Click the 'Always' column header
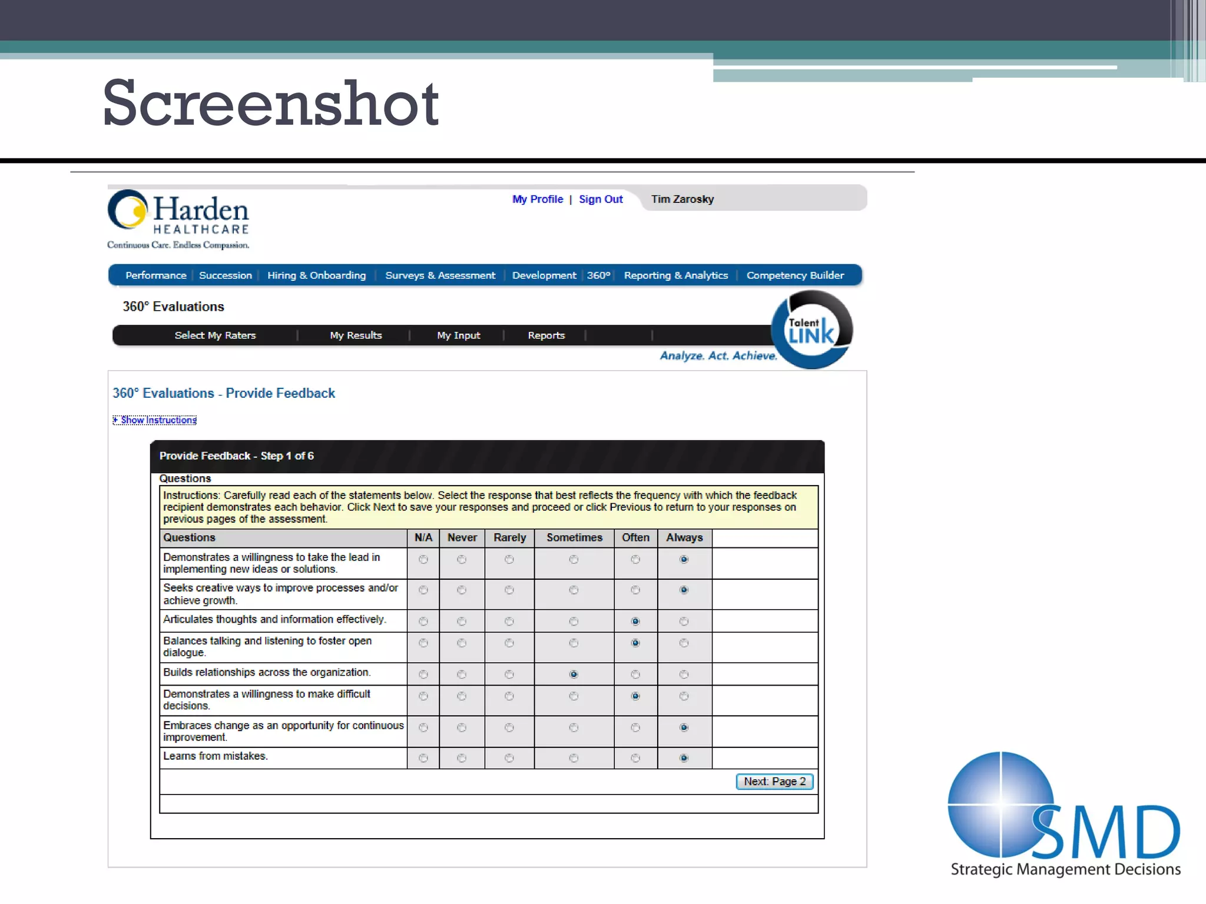 point(684,538)
